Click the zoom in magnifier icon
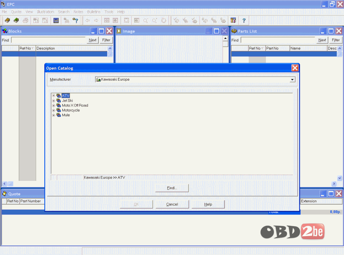This screenshot has width=344, height=255. tap(155, 20)
